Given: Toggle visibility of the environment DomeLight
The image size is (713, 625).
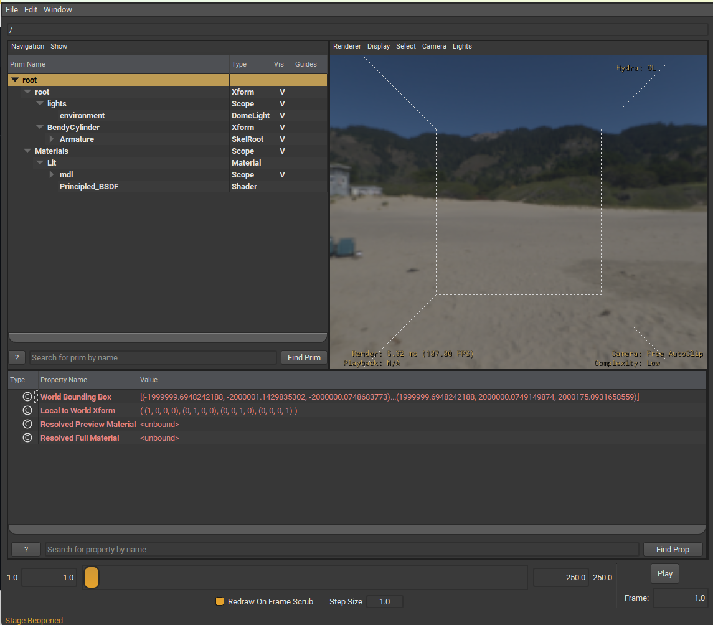Looking at the screenshot, I should tap(281, 115).
